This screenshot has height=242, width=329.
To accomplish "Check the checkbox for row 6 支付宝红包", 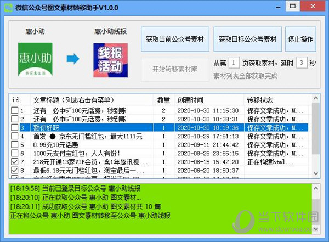I will coord(14,153).
